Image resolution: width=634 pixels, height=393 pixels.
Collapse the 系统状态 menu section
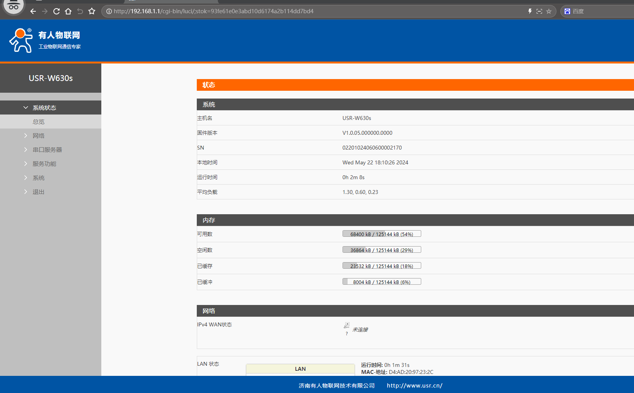[44, 108]
